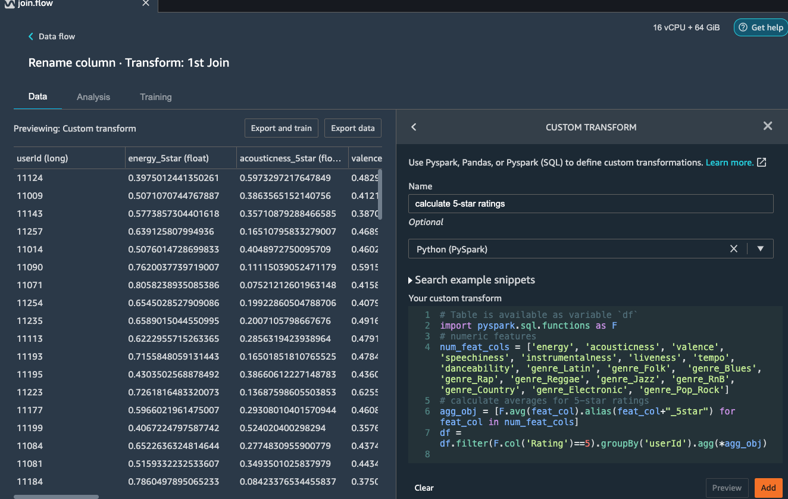Click the userId (long) column header
Screen dimensions: 788x499
coord(70,158)
